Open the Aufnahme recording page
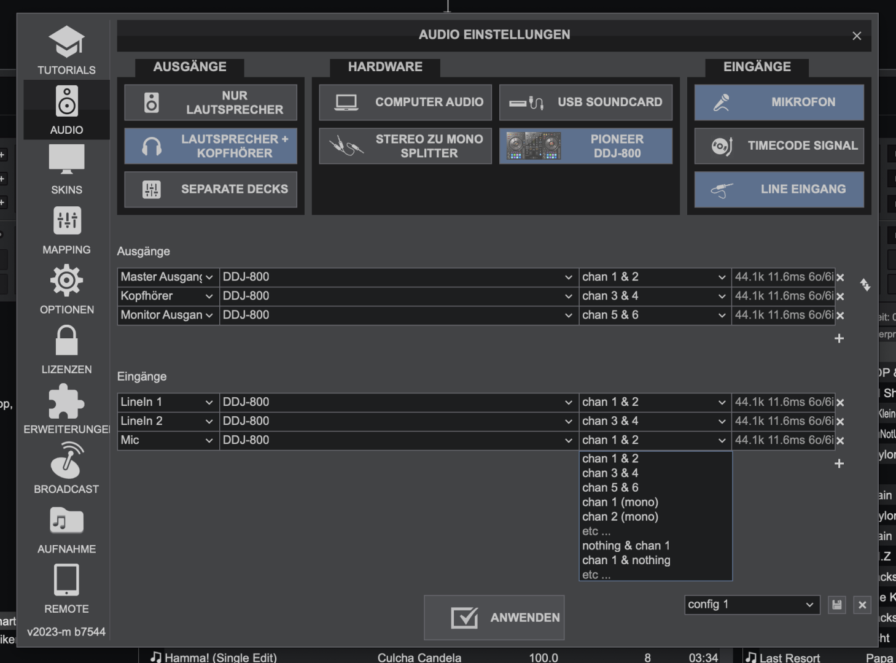 (66, 529)
